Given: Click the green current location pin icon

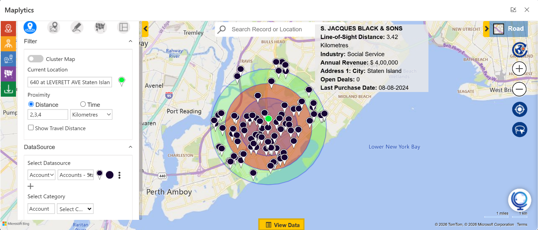Looking at the screenshot, I should click(x=122, y=81).
